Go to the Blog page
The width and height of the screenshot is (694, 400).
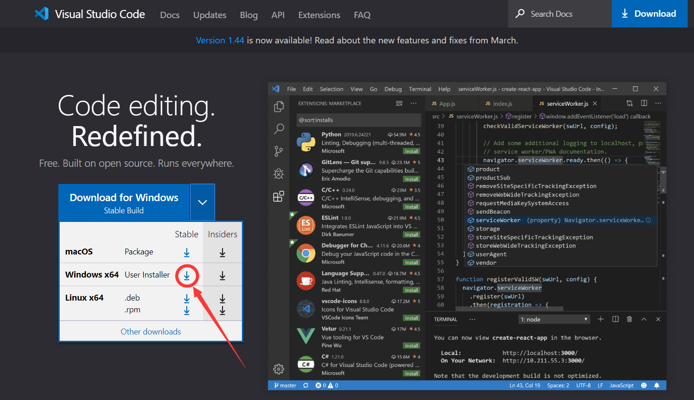[249, 15]
